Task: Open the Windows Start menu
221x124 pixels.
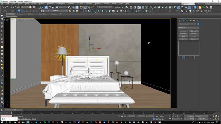Action: (2, 122)
